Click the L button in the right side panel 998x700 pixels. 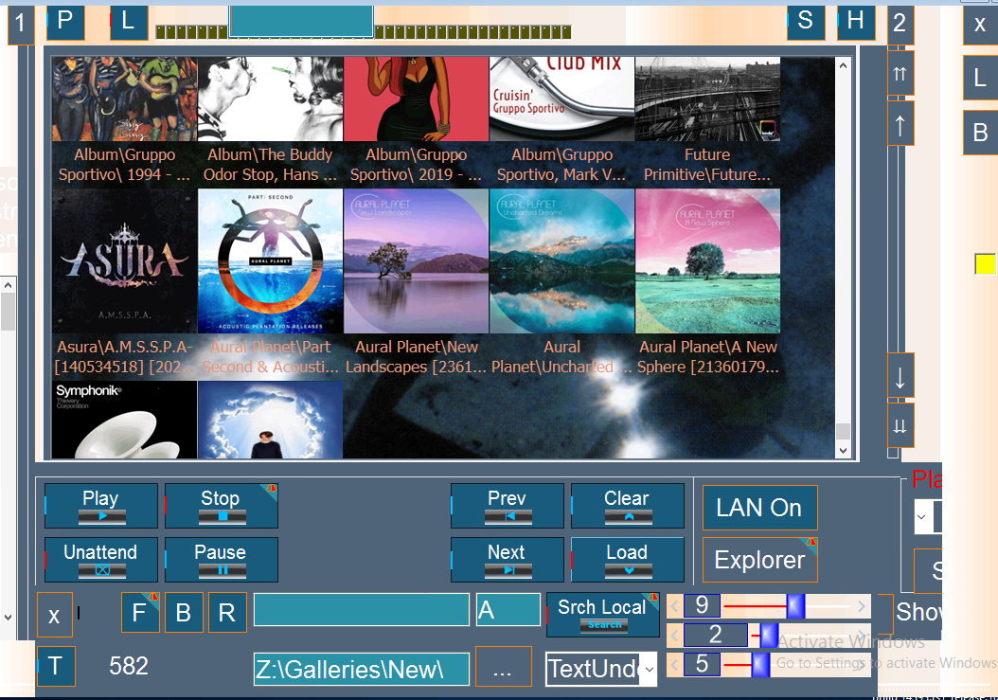pyautogui.click(x=981, y=78)
